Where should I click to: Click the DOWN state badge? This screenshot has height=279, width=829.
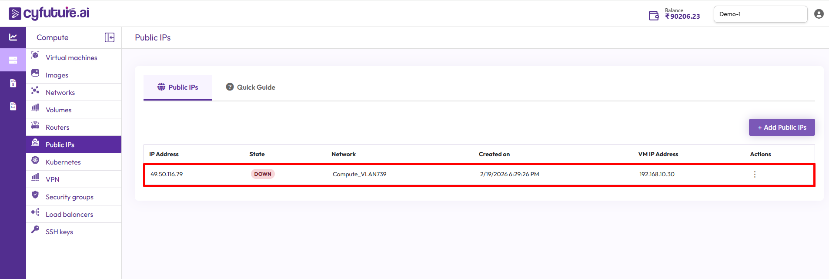click(x=263, y=174)
